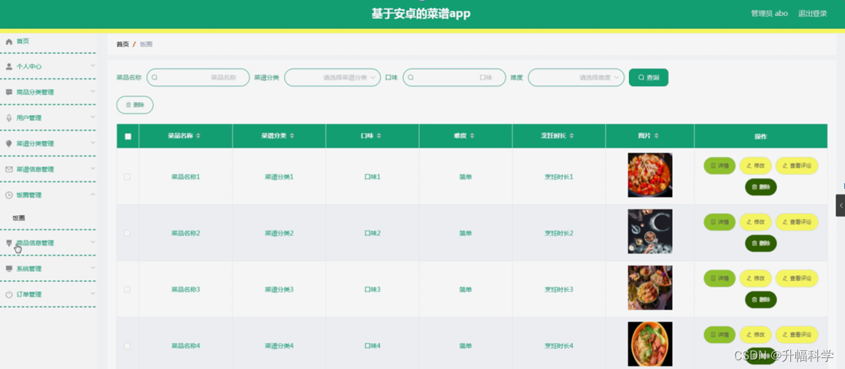The height and width of the screenshot is (369, 845).
Task: Expand 菜谱信息管理 using its chevron
Action: click(93, 168)
